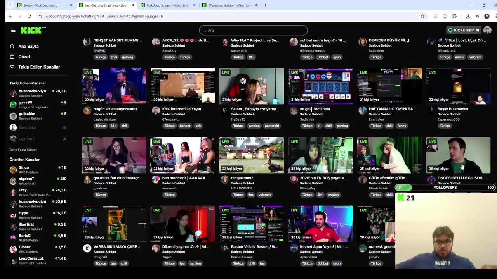Open the Kick hamburger menu

pyautogui.click(x=13, y=30)
